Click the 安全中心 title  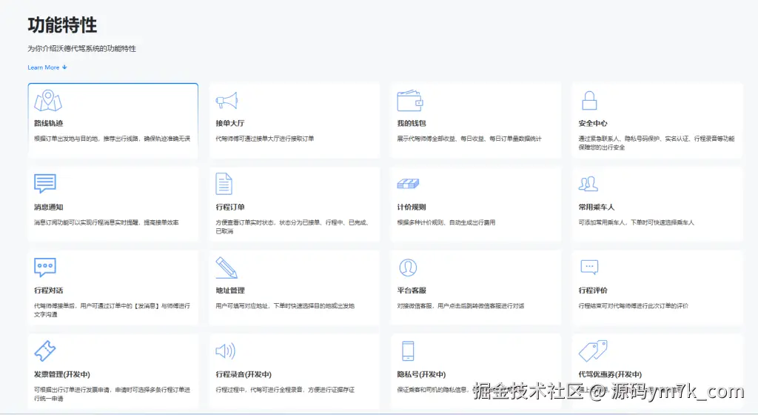coord(593,123)
